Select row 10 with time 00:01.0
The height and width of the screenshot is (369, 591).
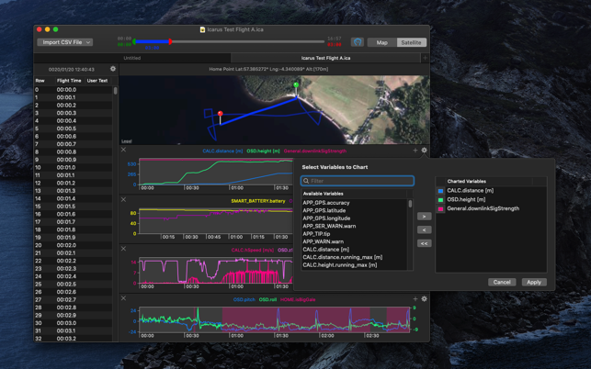(74, 168)
